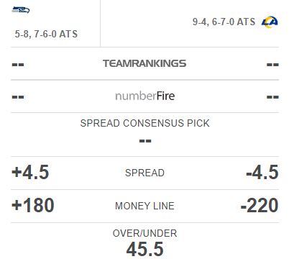This screenshot has height=259, width=289.
Task: Click the SPREAD CONSENSUS PICK heading
Action: [144, 123]
